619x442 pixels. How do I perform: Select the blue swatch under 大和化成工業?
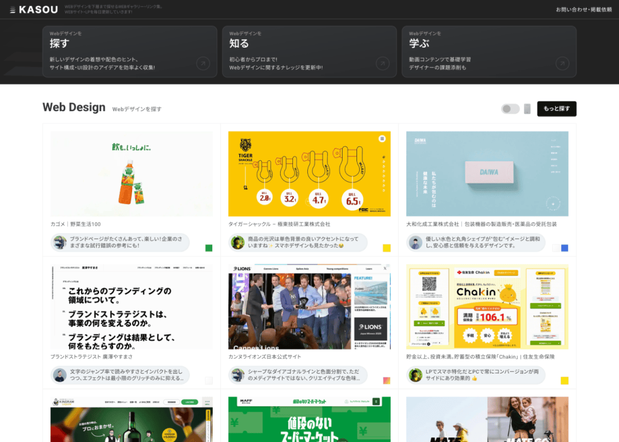(x=564, y=248)
